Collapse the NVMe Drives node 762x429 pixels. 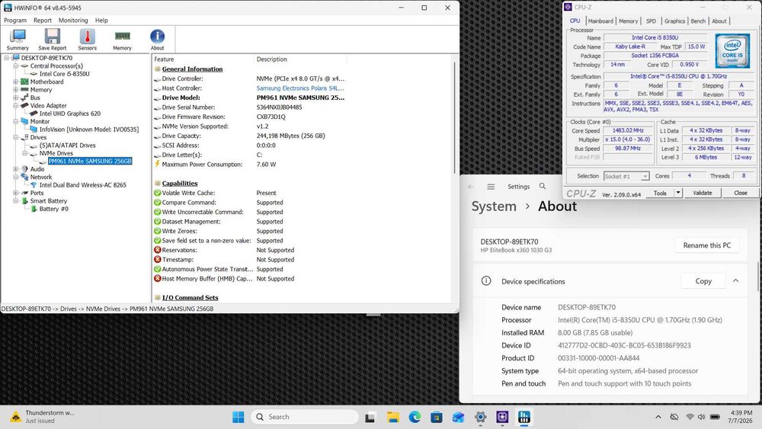25,153
